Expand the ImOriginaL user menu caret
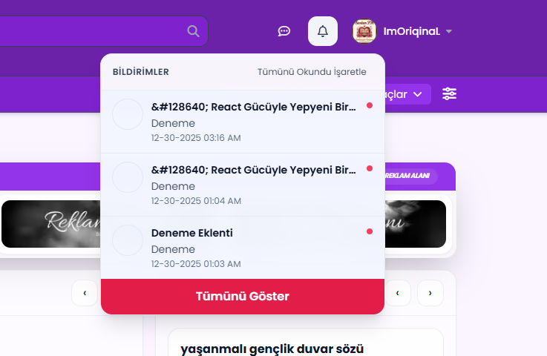This screenshot has width=547, height=356. pos(449,32)
